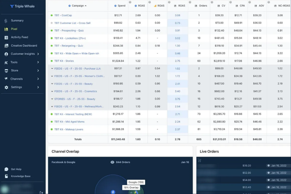Image resolution: width=291 pixels, height=194 pixels.
Task: Click the 16% Overlap label
Action: click(131, 188)
